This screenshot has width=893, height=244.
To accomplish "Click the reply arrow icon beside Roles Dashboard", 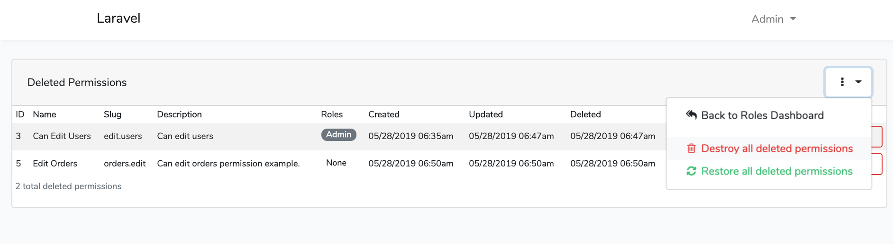I will (692, 115).
